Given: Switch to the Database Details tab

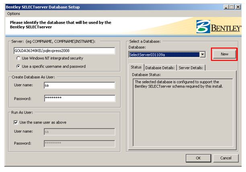Looking at the screenshot, I should point(160,68).
